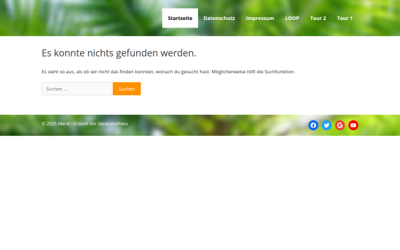The image size is (400, 250).
Task: Focus the Suchen search input field
Action: 77,89
